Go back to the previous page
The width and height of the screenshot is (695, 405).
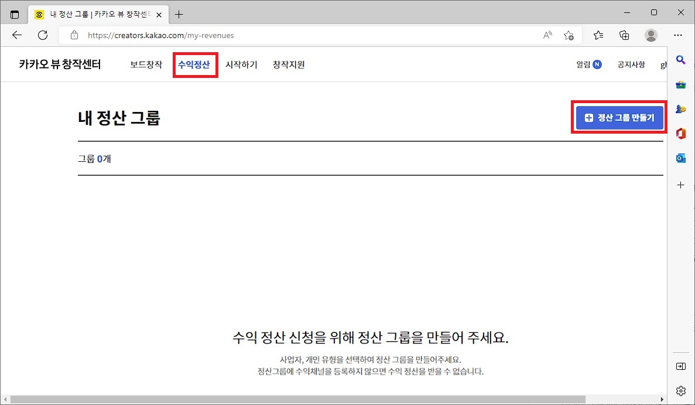tap(17, 35)
